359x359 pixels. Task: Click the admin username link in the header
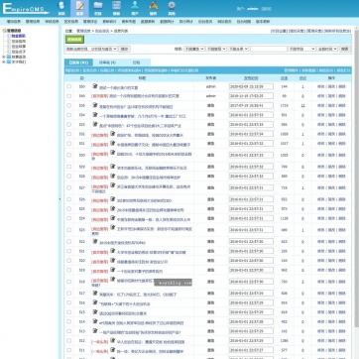253,9
